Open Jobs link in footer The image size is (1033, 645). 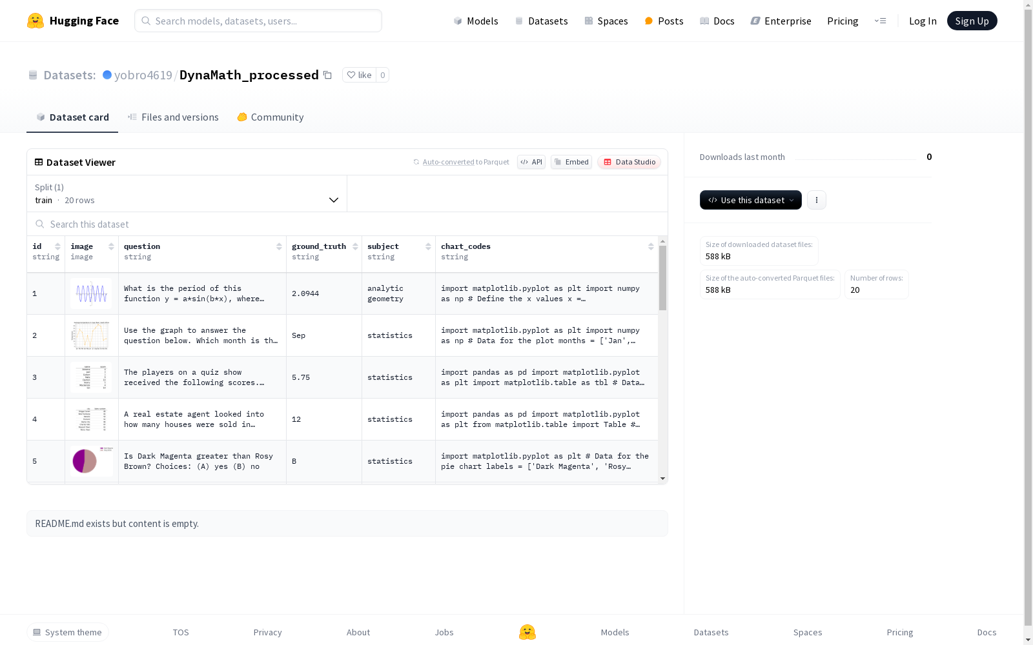[444, 632]
